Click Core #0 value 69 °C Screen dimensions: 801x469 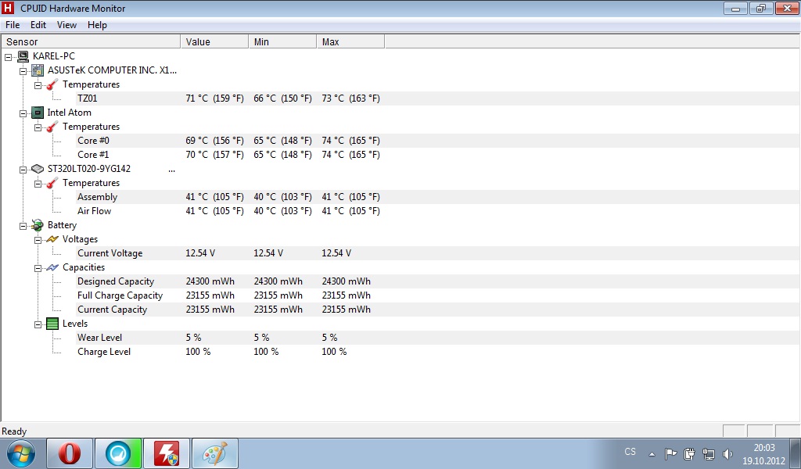click(214, 141)
